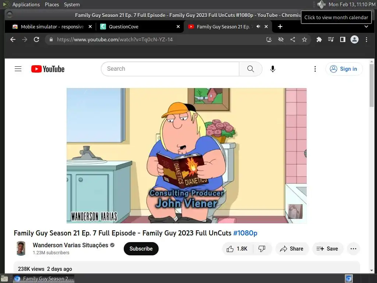
Task: View site info via the lock icon
Action: click(51, 39)
